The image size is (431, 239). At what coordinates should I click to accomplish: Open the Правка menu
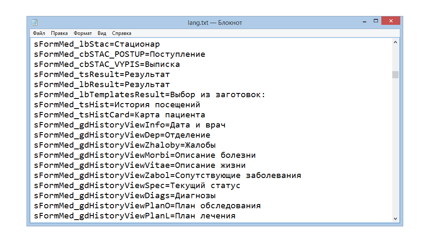point(59,33)
